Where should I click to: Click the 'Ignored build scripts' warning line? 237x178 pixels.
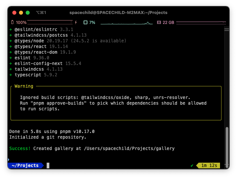[x=105, y=97]
